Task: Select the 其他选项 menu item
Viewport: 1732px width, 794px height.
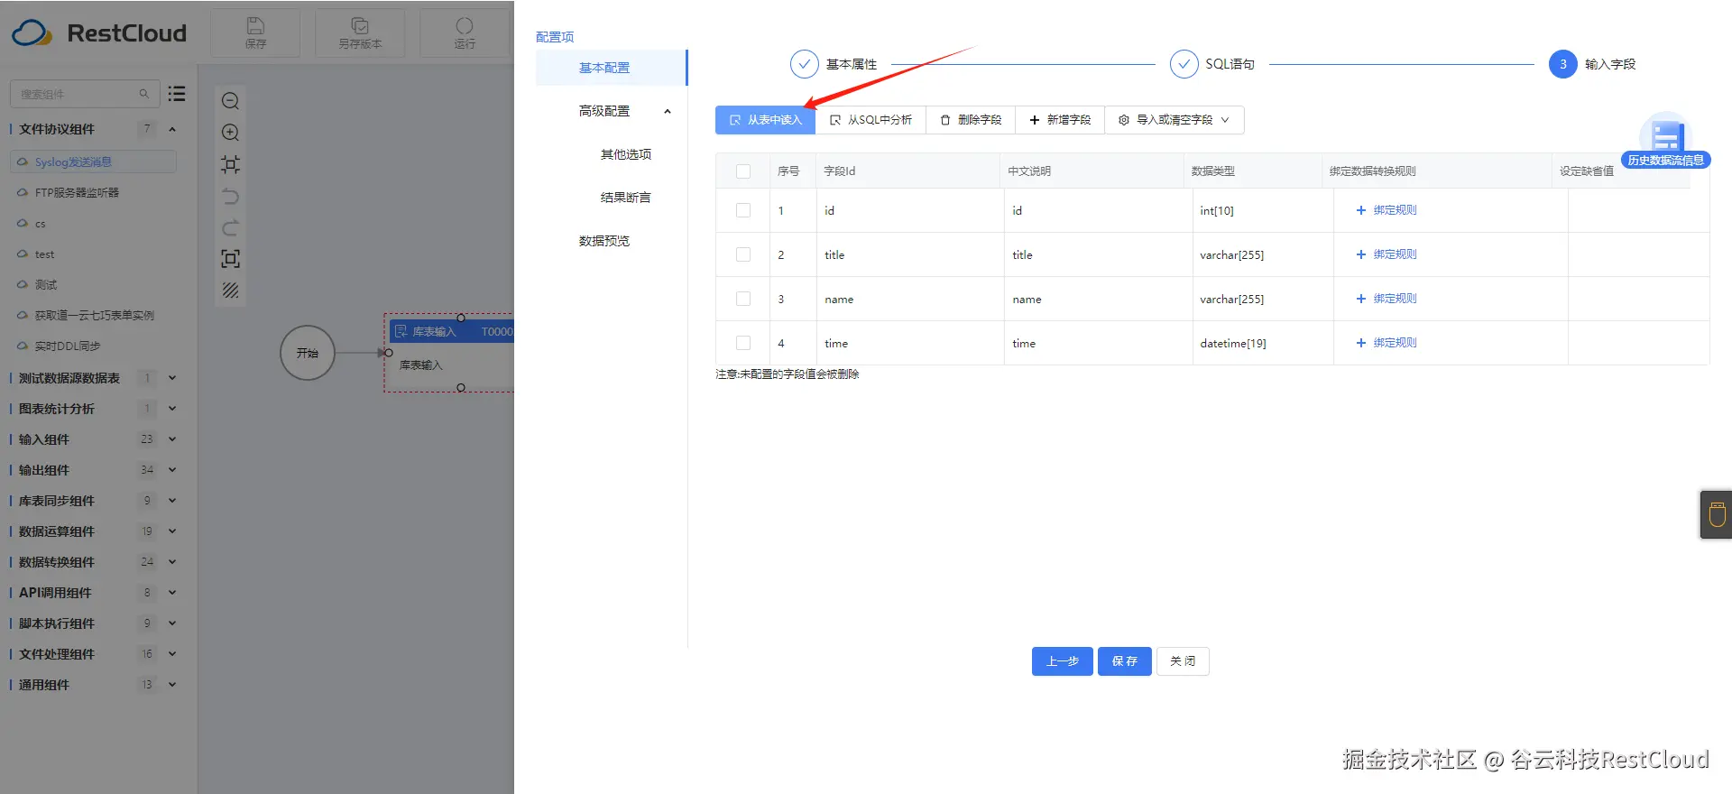Action: coord(625,154)
